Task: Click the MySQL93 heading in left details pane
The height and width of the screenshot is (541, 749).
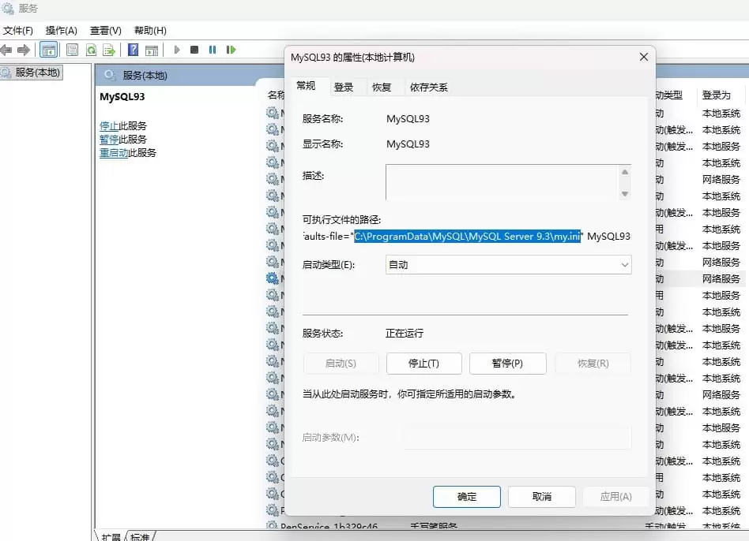Action: (122, 97)
